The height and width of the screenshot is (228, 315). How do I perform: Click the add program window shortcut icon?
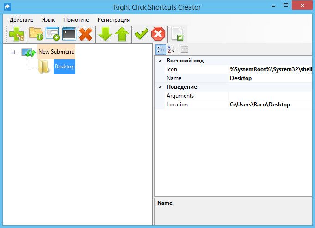(53, 34)
